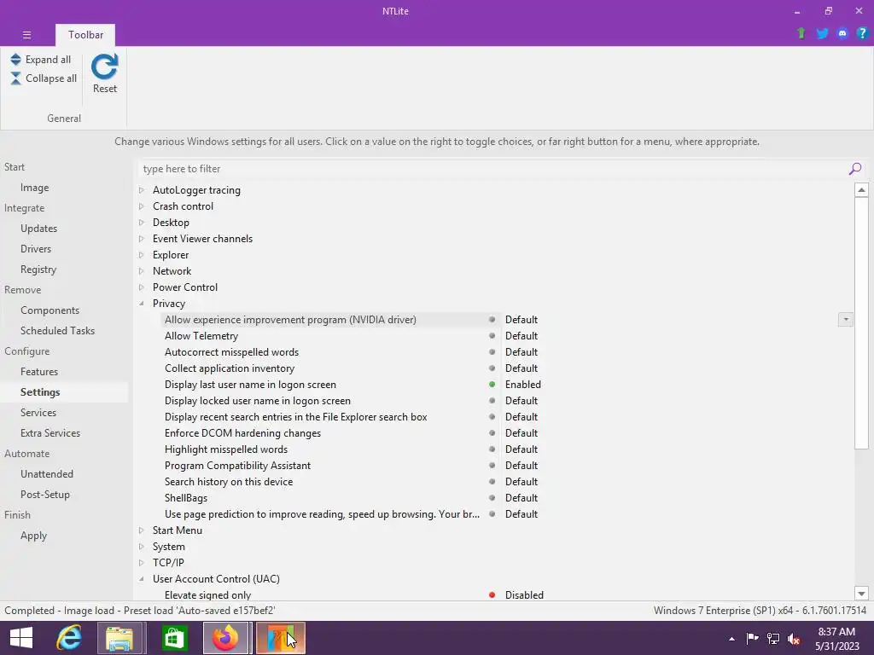Open the Discord icon link
The image size is (874, 655).
coord(842,33)
